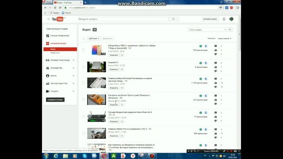Screen dimensions: 283x159
Task: Go to the YouTube home logo
Action: point(58,19)
